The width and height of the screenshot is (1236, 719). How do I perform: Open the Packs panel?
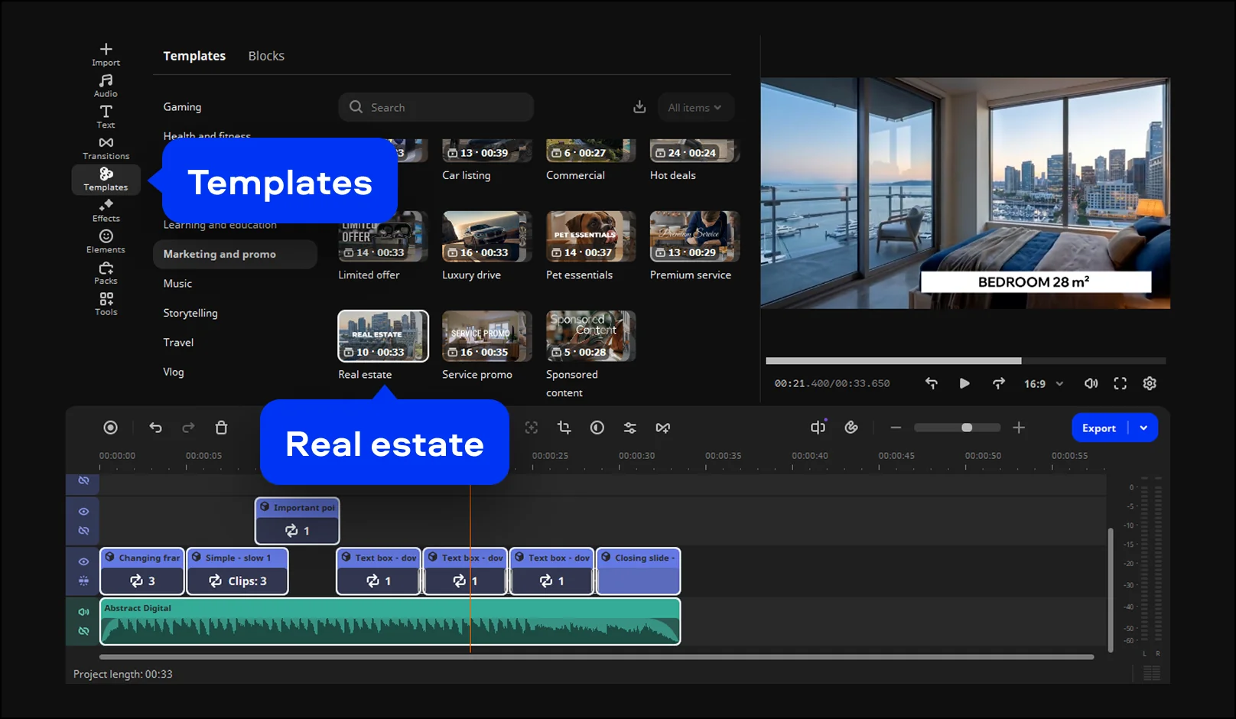106,273
